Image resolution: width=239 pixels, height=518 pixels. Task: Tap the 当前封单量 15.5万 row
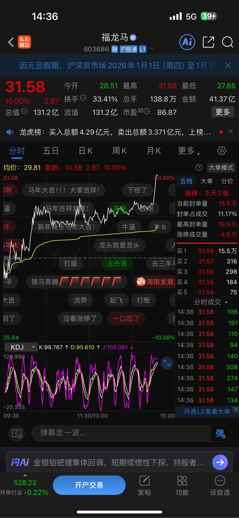(x=207, y=203)
